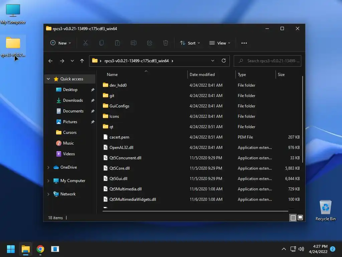Open Videos in sidebar
342x257 pixels.
pyautogui.click(x=69, y=154)
